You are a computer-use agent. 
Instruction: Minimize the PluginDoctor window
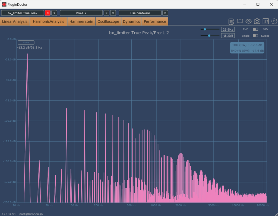pyautogui.click(x=245, y=4)
